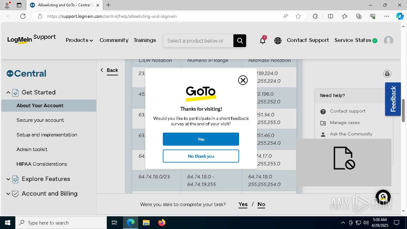Click the Back link

[x=112, y=70]
